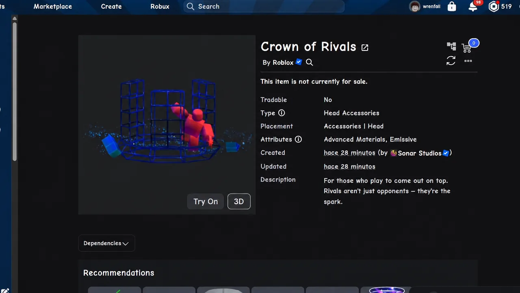The image size is (520, 293).
Task: Toggle the 3D view button
Action: 239,201
